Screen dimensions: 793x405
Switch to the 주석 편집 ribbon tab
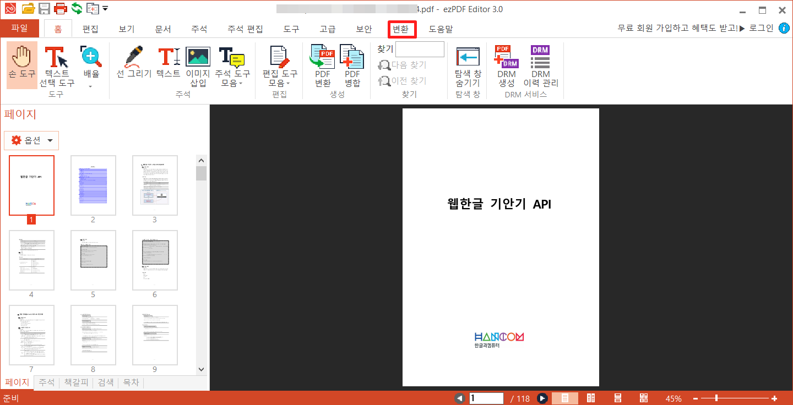pyautogui.click(x=245, y=29)
